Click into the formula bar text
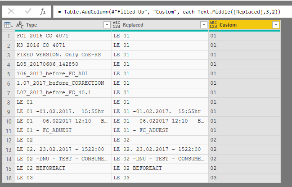 pos(169,12)
